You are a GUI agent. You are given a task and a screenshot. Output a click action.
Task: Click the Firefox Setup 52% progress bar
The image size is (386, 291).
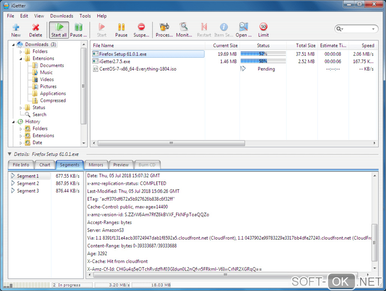click(263, 54)
